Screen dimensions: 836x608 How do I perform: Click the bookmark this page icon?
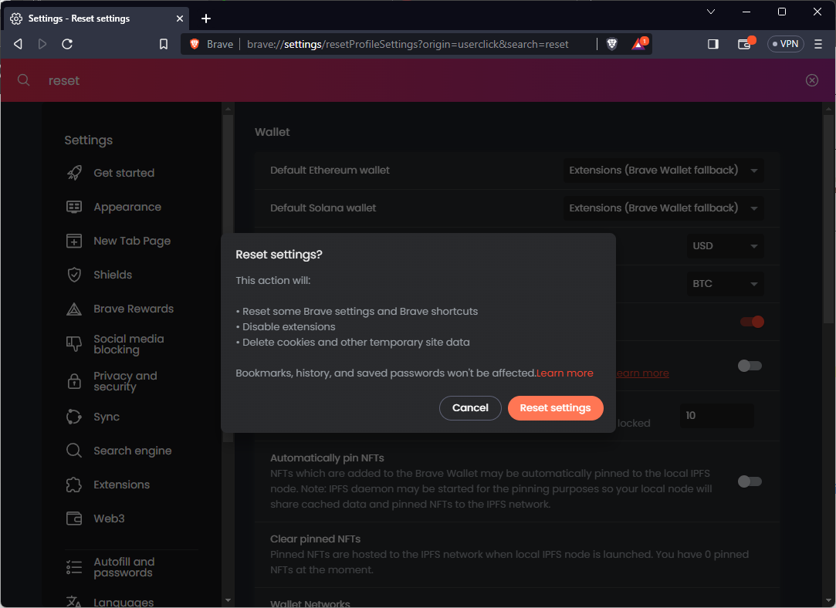[164, 44]
